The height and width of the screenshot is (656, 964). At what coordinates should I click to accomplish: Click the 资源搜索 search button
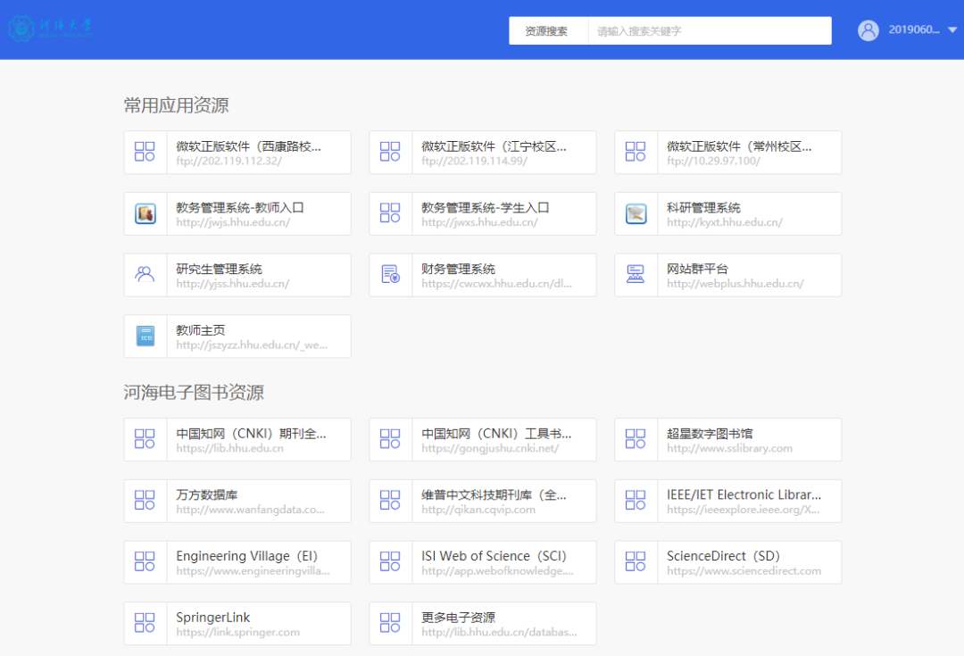(x=548, y=29)
